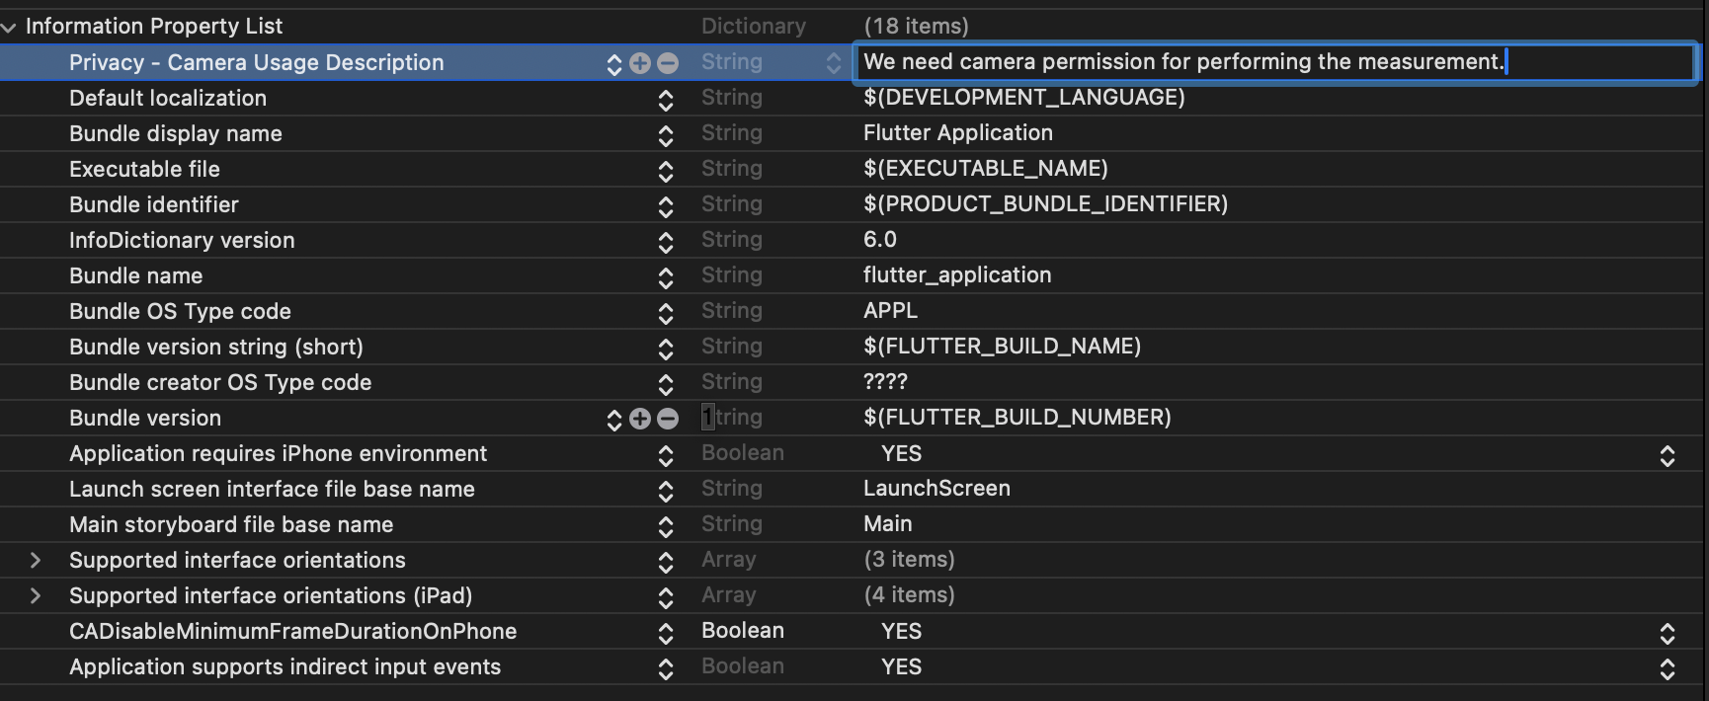Delete the Bundle version row
The width and height of the screenshot is (1709, 701).
click(668, 419)
